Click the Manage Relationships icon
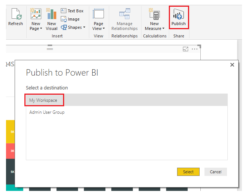The image size is (245, 192). 125,14
